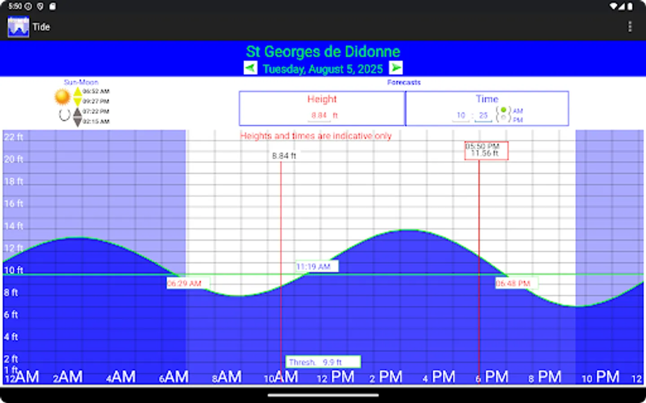Click the Tuesday, August 5, 2025 date header

(323, 69)
